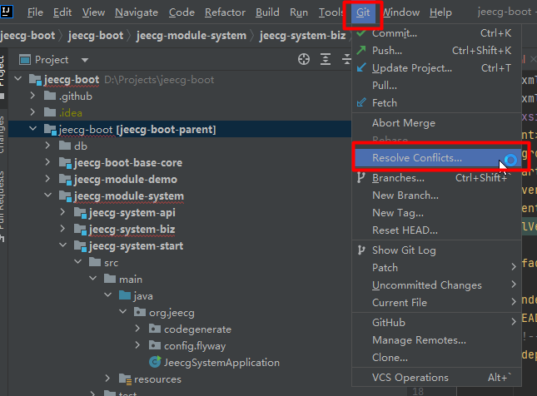Screen dimensions: 537x396
Task: Click the Git menu in menu bar
Action: [x=363, y=12]
